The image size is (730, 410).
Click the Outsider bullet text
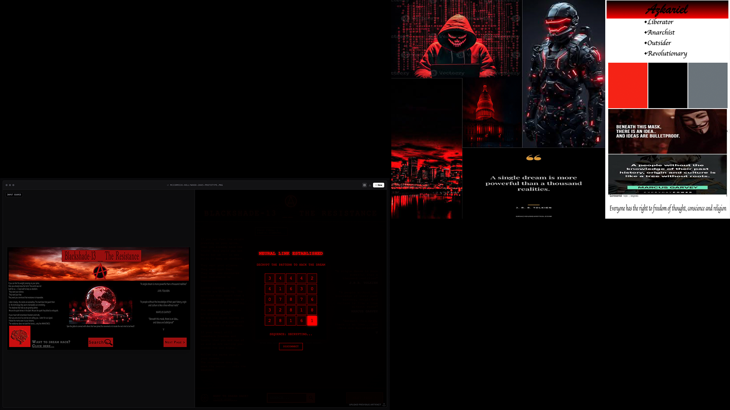[659, 43]
